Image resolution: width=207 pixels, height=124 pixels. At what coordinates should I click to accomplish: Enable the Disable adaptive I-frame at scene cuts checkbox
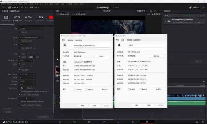pyautogui.click(x=19, y=91)
